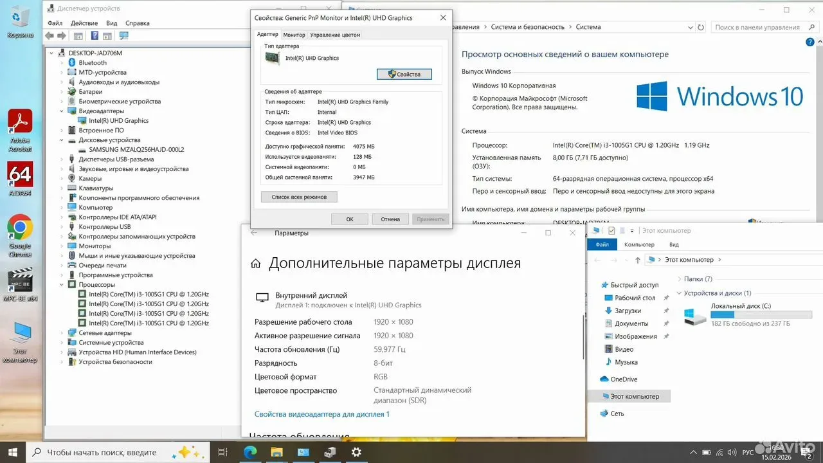
Task: Switch to the Монитор tab in properties dialog
Action: pyautogui.click(x=294, y=35)
